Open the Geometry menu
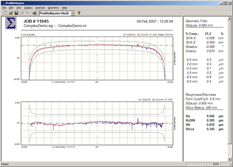This screenshot has width=233, height=167. 53,8
